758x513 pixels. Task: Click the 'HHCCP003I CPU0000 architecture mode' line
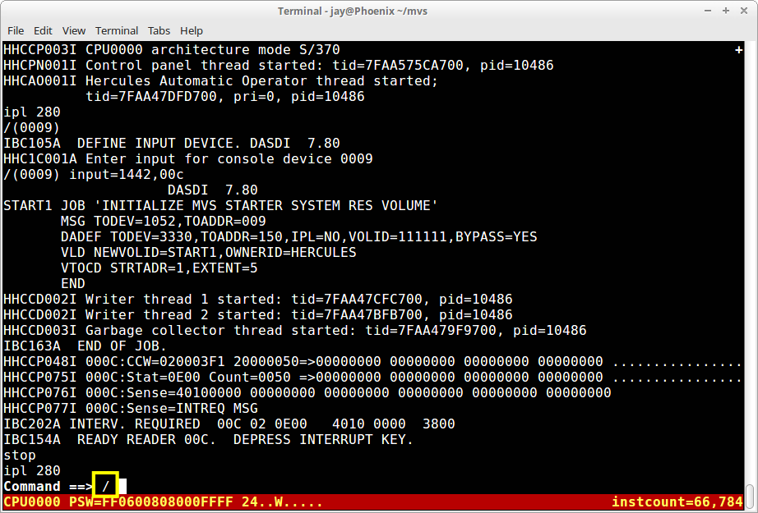172,50
